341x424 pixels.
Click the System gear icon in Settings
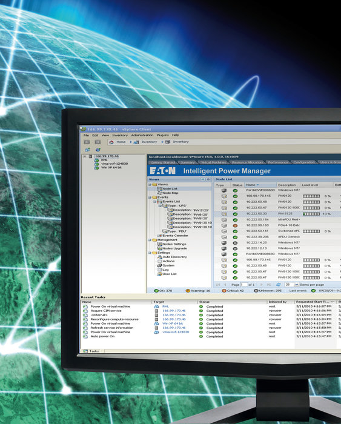click(x=159, y=265)
